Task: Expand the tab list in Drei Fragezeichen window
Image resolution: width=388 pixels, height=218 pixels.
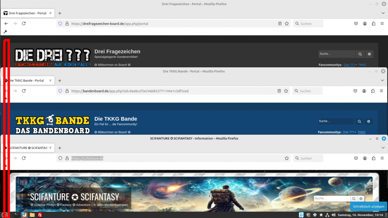Action: click(x=383, y=13)
